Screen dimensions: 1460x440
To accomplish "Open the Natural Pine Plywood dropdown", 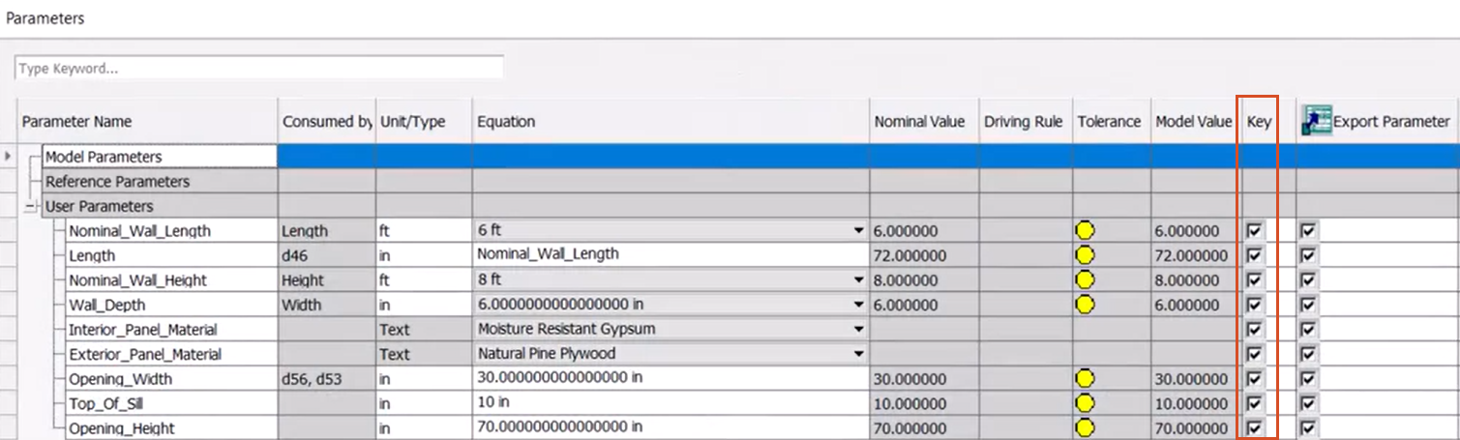I will (858, 354).
